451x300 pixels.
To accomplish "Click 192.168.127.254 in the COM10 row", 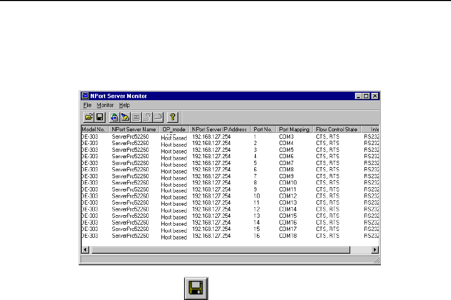I will tap(212, 182).
